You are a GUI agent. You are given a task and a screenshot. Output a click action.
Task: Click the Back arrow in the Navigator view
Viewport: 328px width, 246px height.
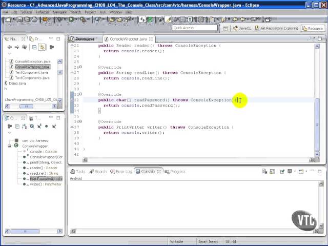tap(10, 47)
